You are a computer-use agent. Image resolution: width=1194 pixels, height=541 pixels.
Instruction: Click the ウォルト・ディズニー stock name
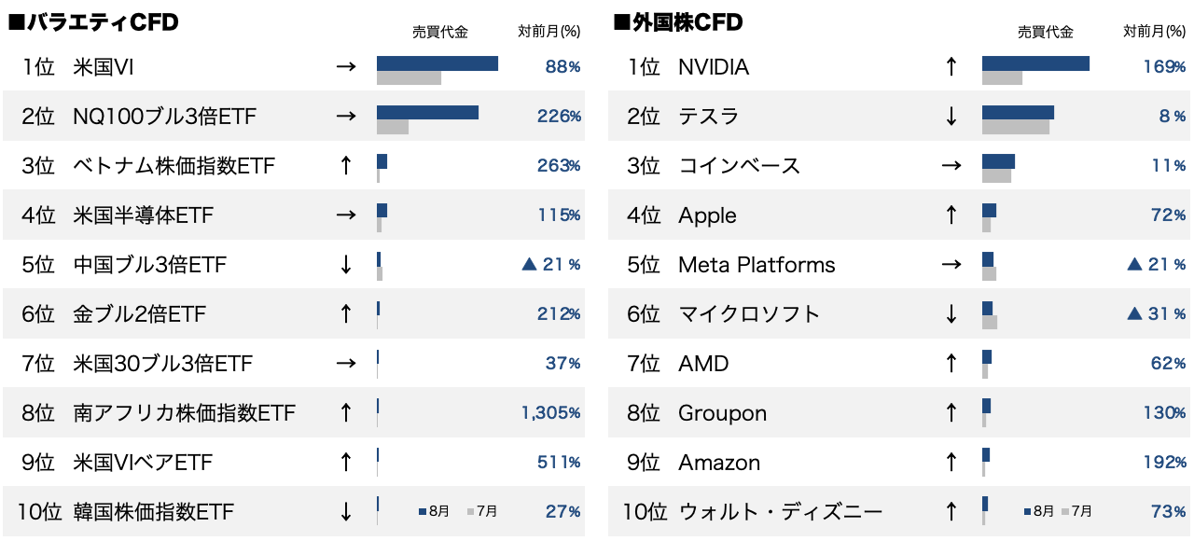pyautogui.click(x=780, y=512)
